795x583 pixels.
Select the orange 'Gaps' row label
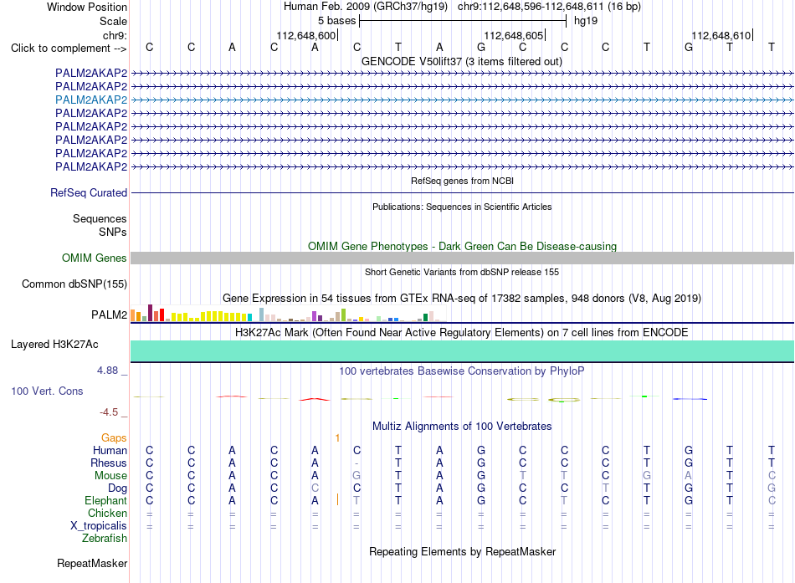coord(114,437)
